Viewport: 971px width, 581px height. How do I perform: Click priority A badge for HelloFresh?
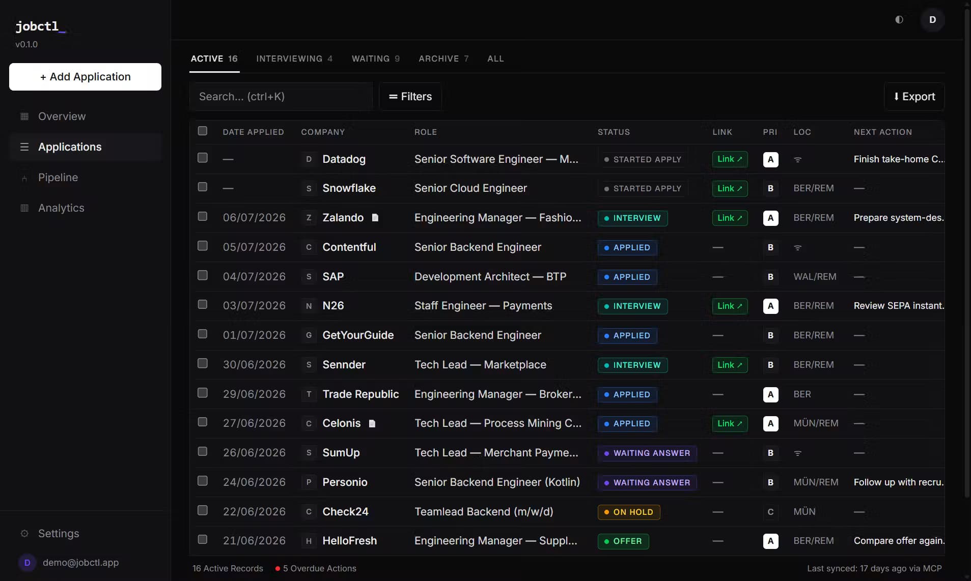[770, 541]
